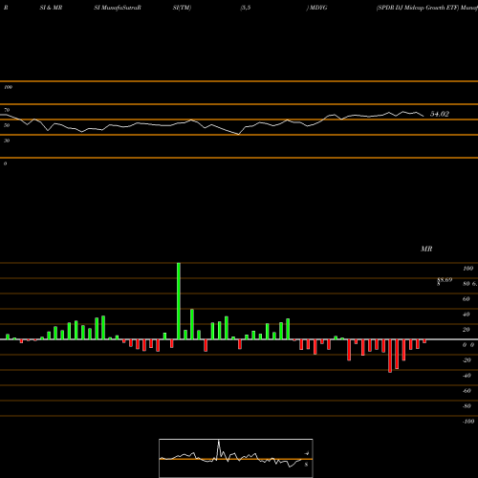
Task: Click the MR axis label -100
Action: pyautogui.click(x=468, y=422)
